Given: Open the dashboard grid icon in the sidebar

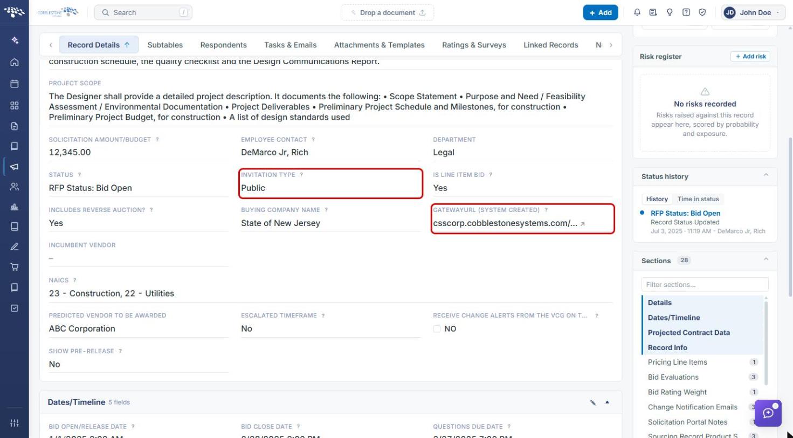Looking at the screenshot, I should pyautogui.click(x=15, y=105).
